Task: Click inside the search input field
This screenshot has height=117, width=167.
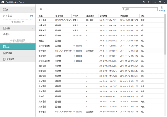Action: pos(140,9)
